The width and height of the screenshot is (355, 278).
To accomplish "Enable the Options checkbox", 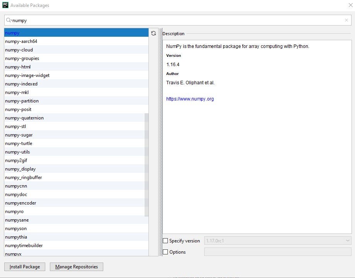I will pos(166,252).
